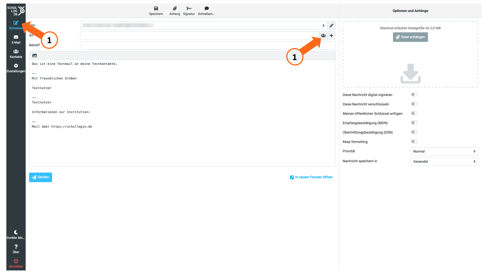Image resolution: width=488 pixels, height=274 pixels.
Task: Click the plus icon next to recipients
Action: click(x=331, y=36)
